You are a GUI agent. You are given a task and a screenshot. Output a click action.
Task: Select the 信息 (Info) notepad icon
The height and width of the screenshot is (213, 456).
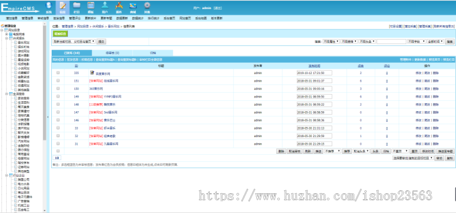(62, 8)
